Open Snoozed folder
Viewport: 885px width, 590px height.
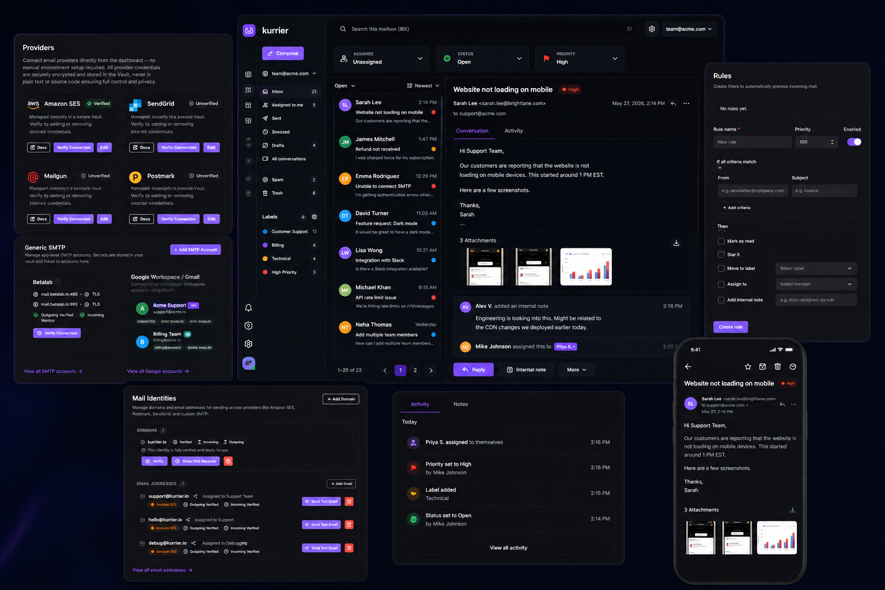pos(290,132)
